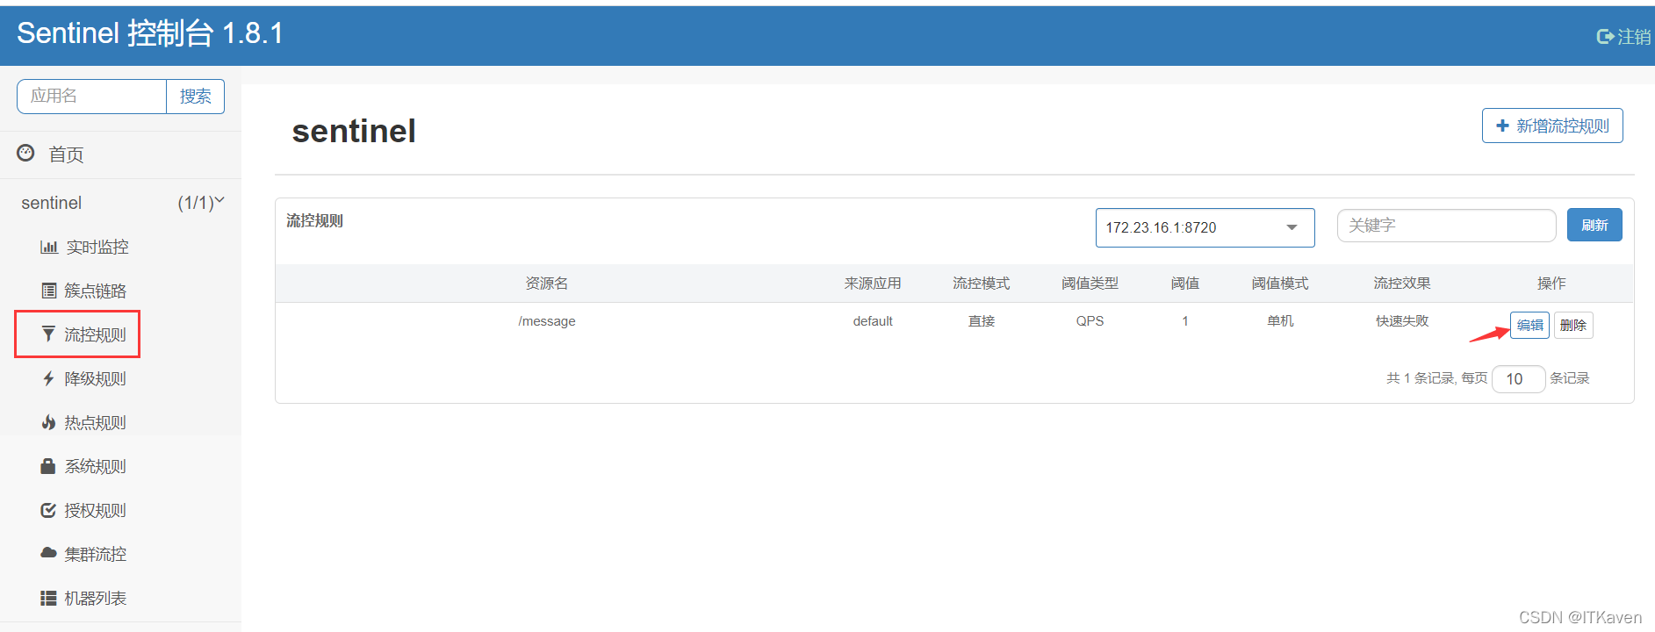Screen dimensions: 1655x632
Task: Open the 172.23.16.1:8720 machine dropdown
Action: (1205, 227)
